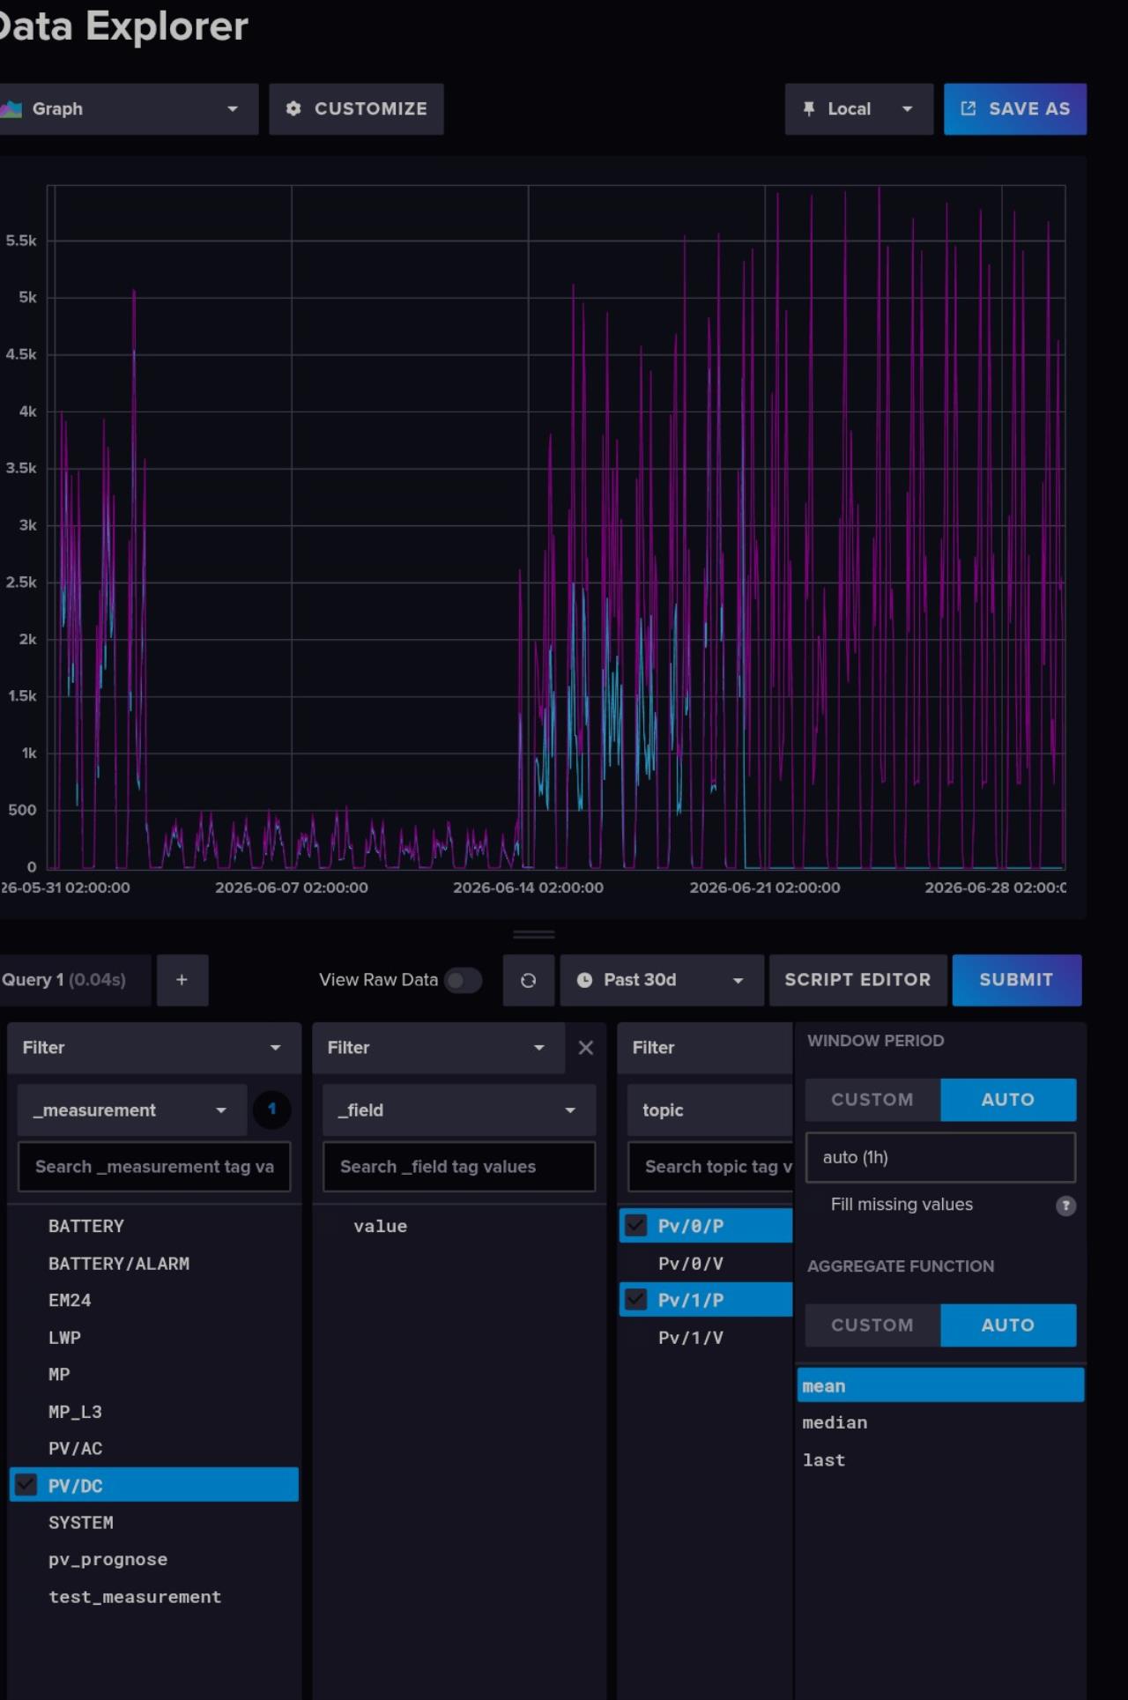
Task: Remove the _field filter with its X icon
Action: pyautogui.click(x=586, y=1048)
